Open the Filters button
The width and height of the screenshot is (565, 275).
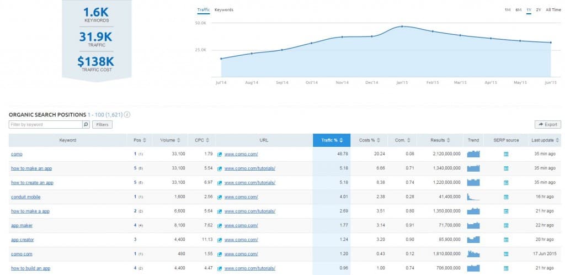pos(103,125)
